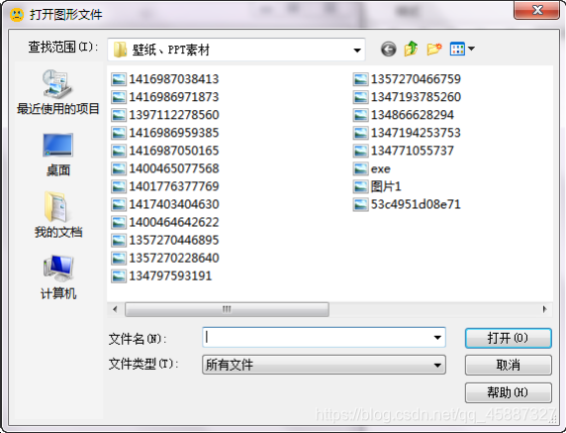Click the 打开(O) button

(x=509, y=338)
